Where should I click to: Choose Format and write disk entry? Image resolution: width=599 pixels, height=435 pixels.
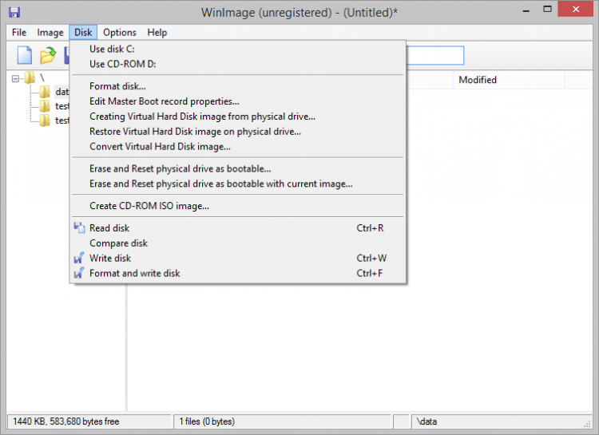(238, 273)
